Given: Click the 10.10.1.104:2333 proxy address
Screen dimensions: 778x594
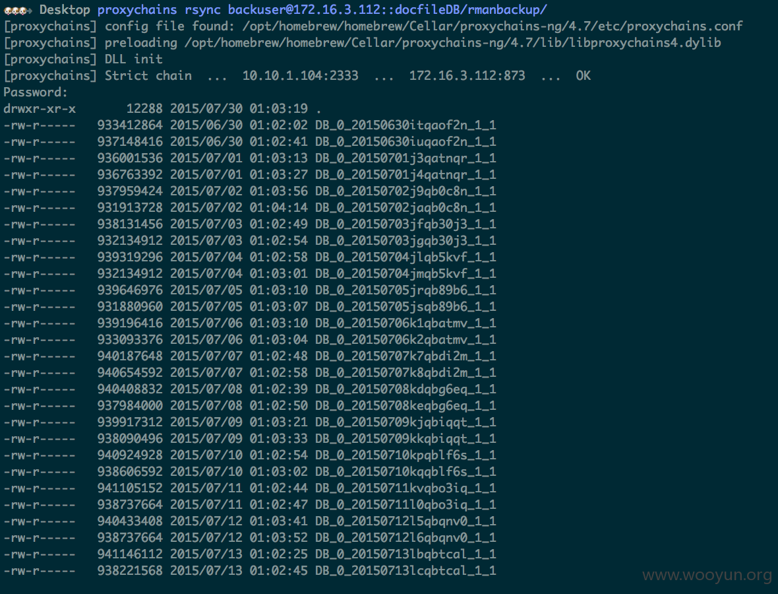Looking at the screenshot, I should (300, 75).
